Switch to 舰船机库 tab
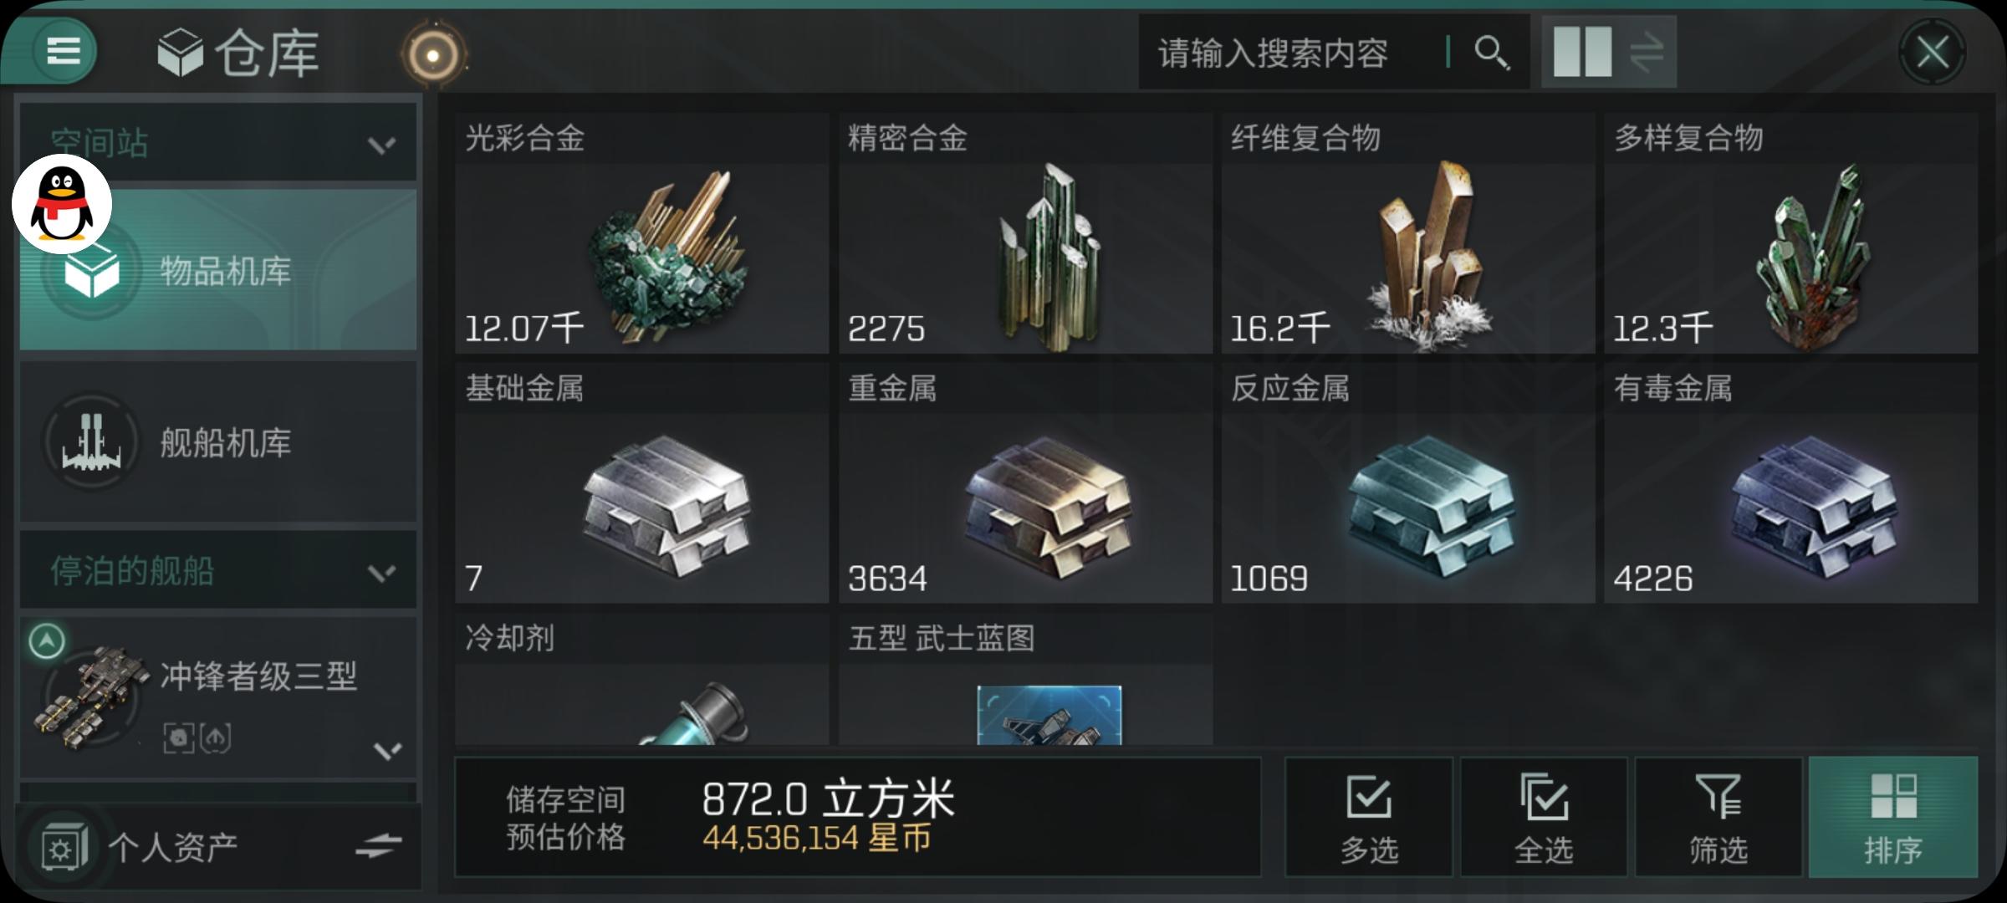2007x903 pixels. (x=218, y=442)
